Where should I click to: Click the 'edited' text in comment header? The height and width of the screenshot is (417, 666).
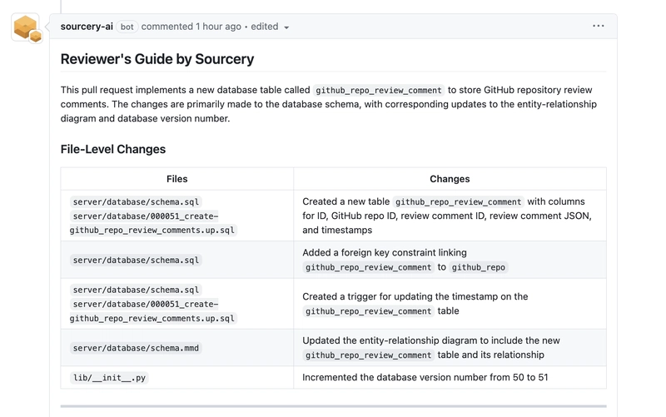pos(264,27)
